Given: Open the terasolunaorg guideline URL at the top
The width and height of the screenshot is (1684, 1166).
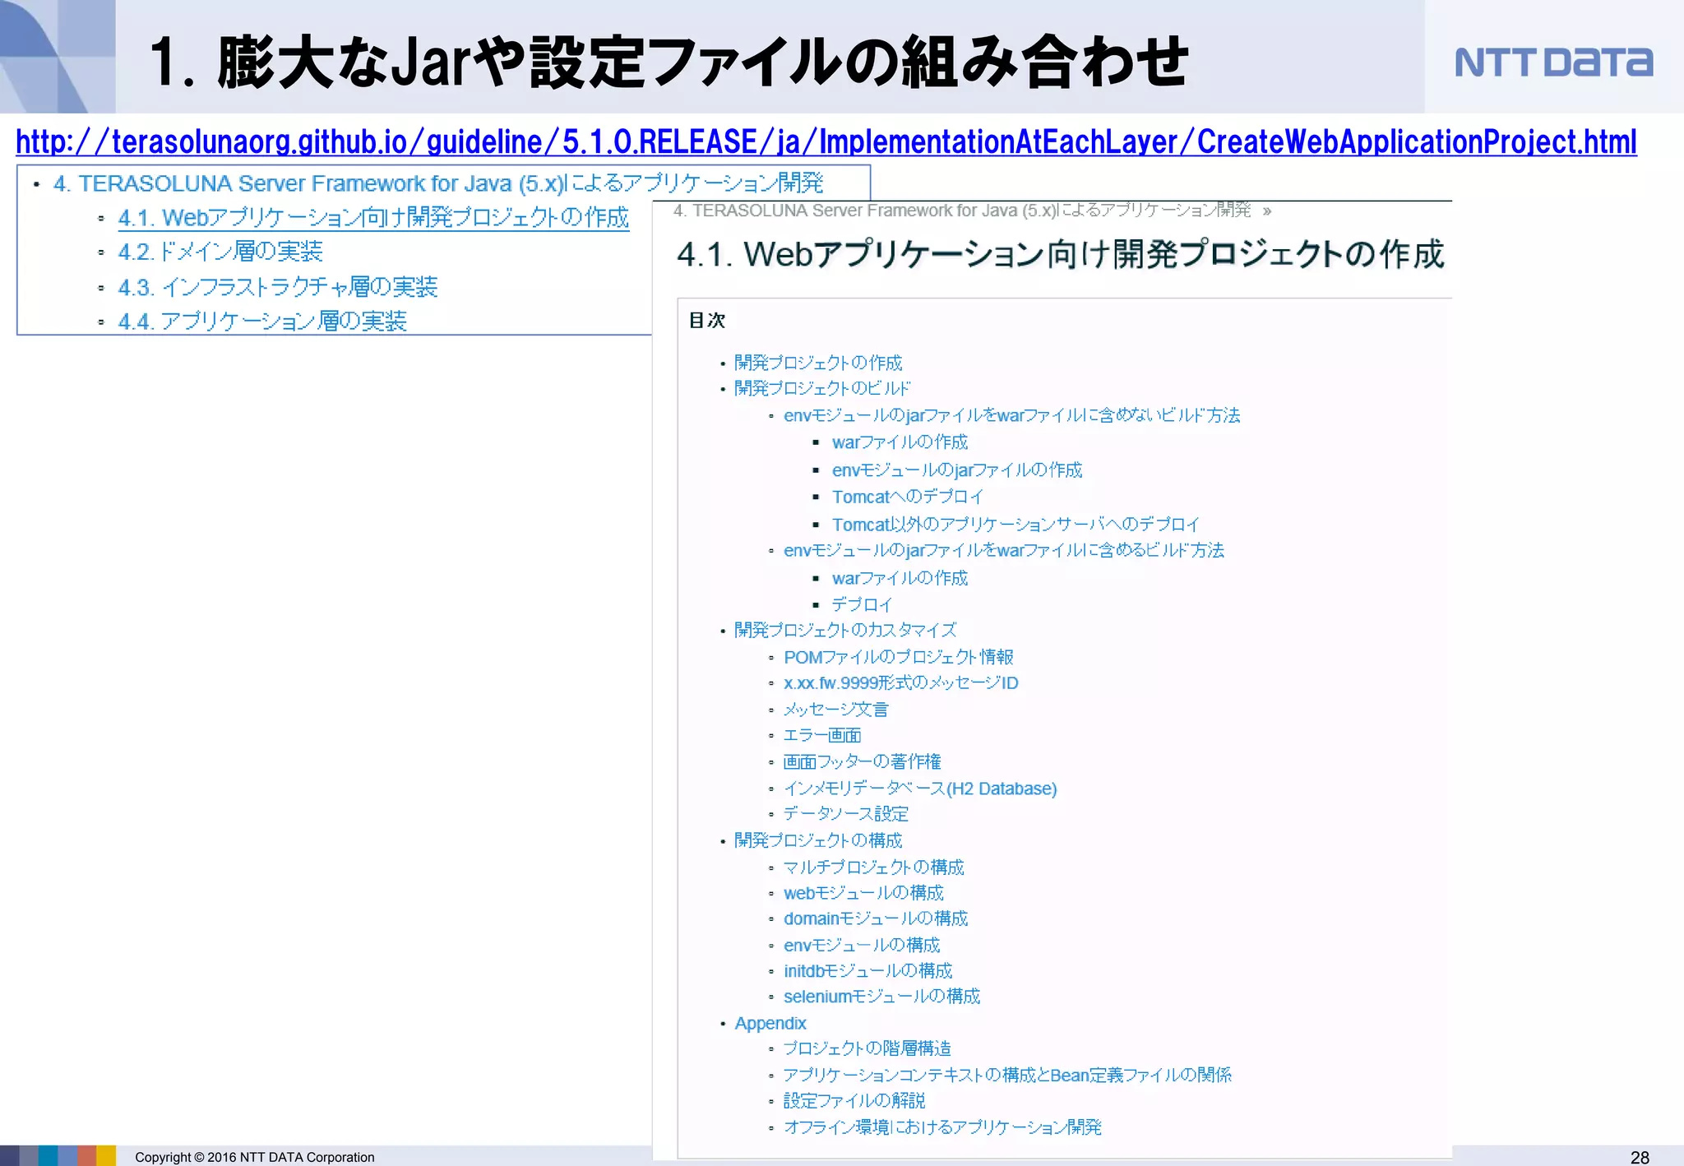Looking at the screenshot, I should click(x=826, y=141).
